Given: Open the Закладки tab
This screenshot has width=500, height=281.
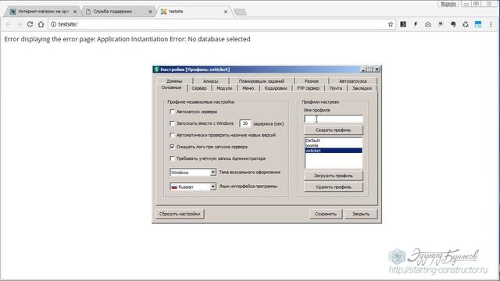Looking at the screenshot, I should click(362, 88).
